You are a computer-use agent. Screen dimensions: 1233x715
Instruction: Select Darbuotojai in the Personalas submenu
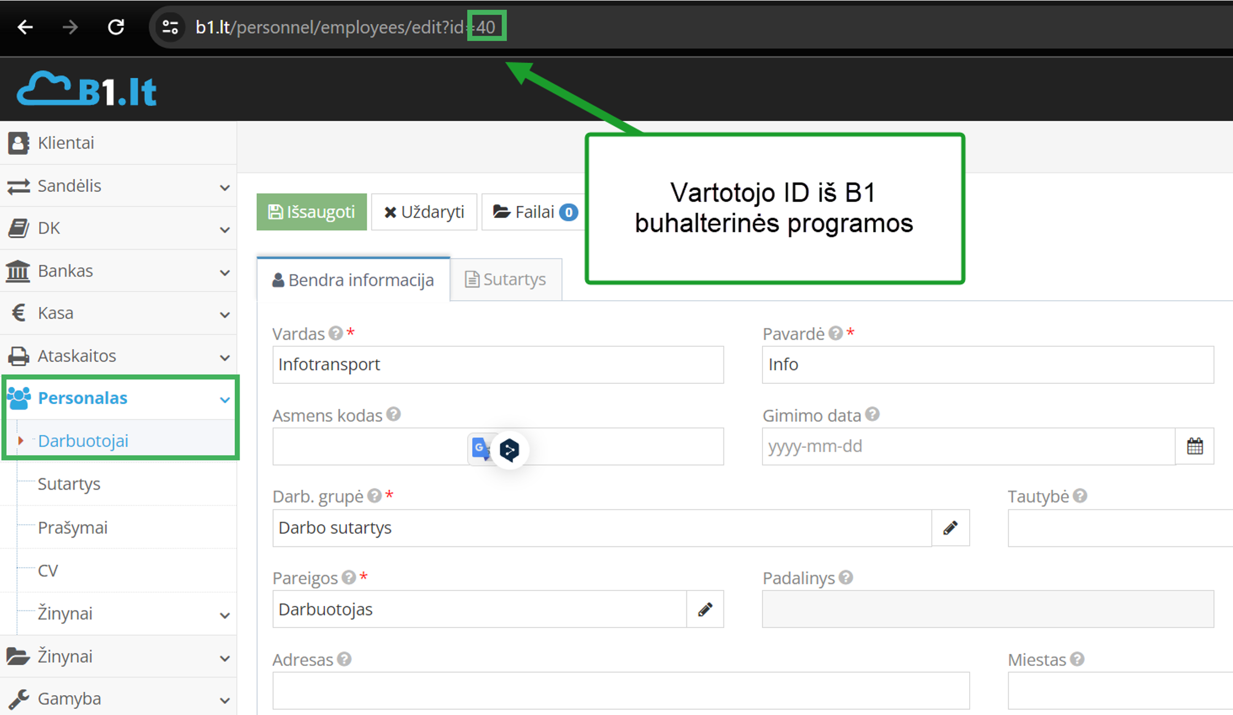(x=83, y=441)
